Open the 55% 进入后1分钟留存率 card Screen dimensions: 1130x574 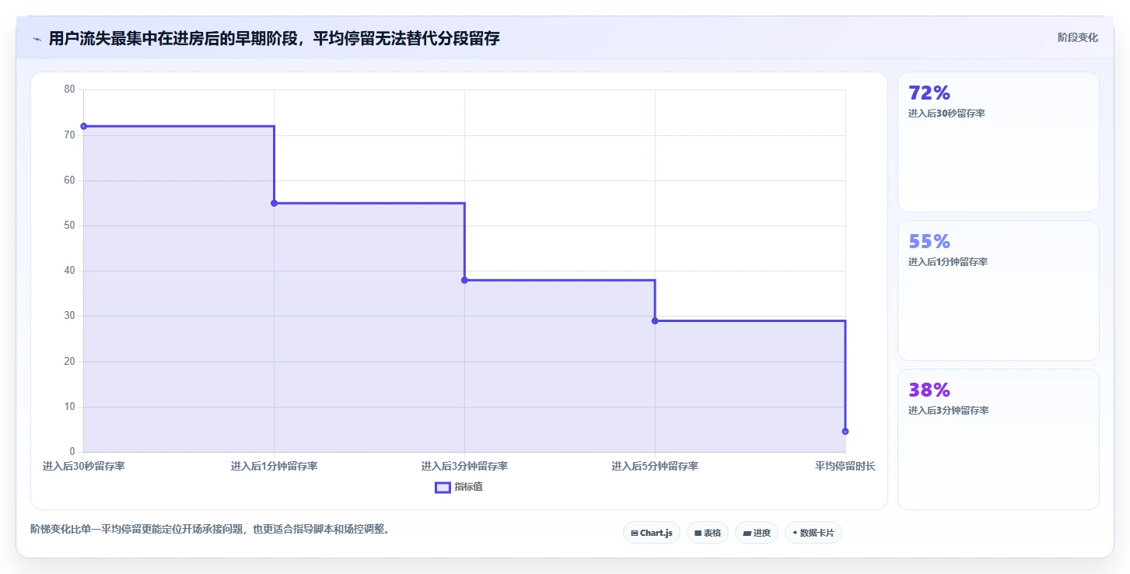point(999,290)
